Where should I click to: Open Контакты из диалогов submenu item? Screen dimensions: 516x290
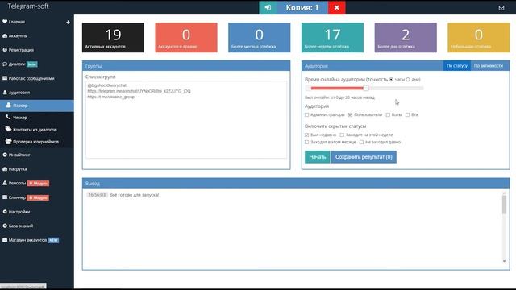click(x=37, y=130)
